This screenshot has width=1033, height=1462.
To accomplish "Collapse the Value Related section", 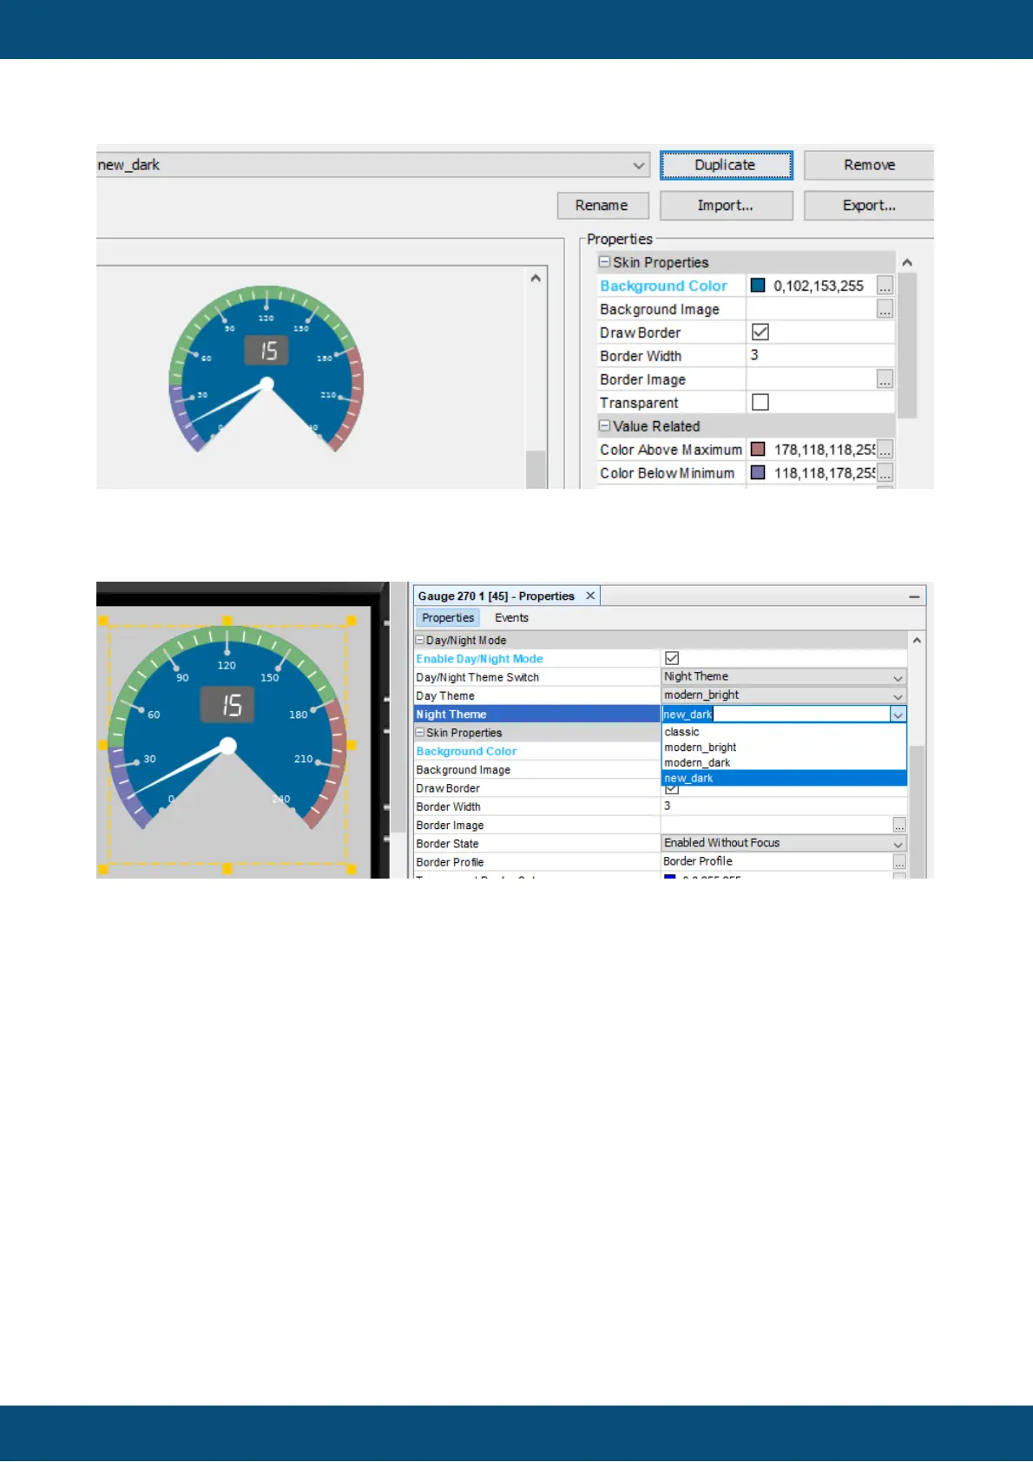I will pyautogui.click(x=604, y=426).
